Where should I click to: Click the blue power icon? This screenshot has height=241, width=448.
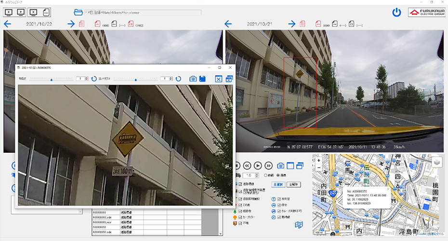click(396, 13)
